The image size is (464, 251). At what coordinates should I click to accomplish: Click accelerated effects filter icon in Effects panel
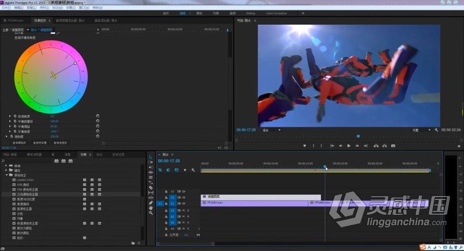56,160
